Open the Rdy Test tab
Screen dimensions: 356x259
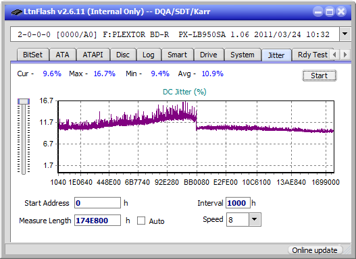point(312,55)
